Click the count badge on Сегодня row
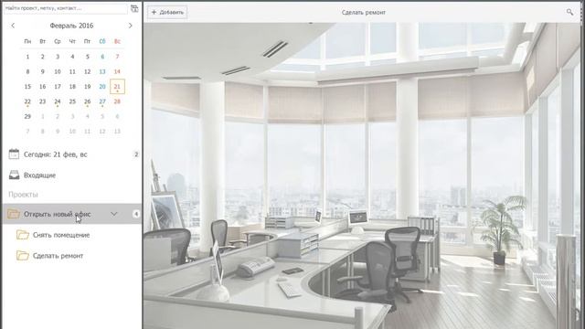This screenshot has height=329, width=585. (136, 154)
